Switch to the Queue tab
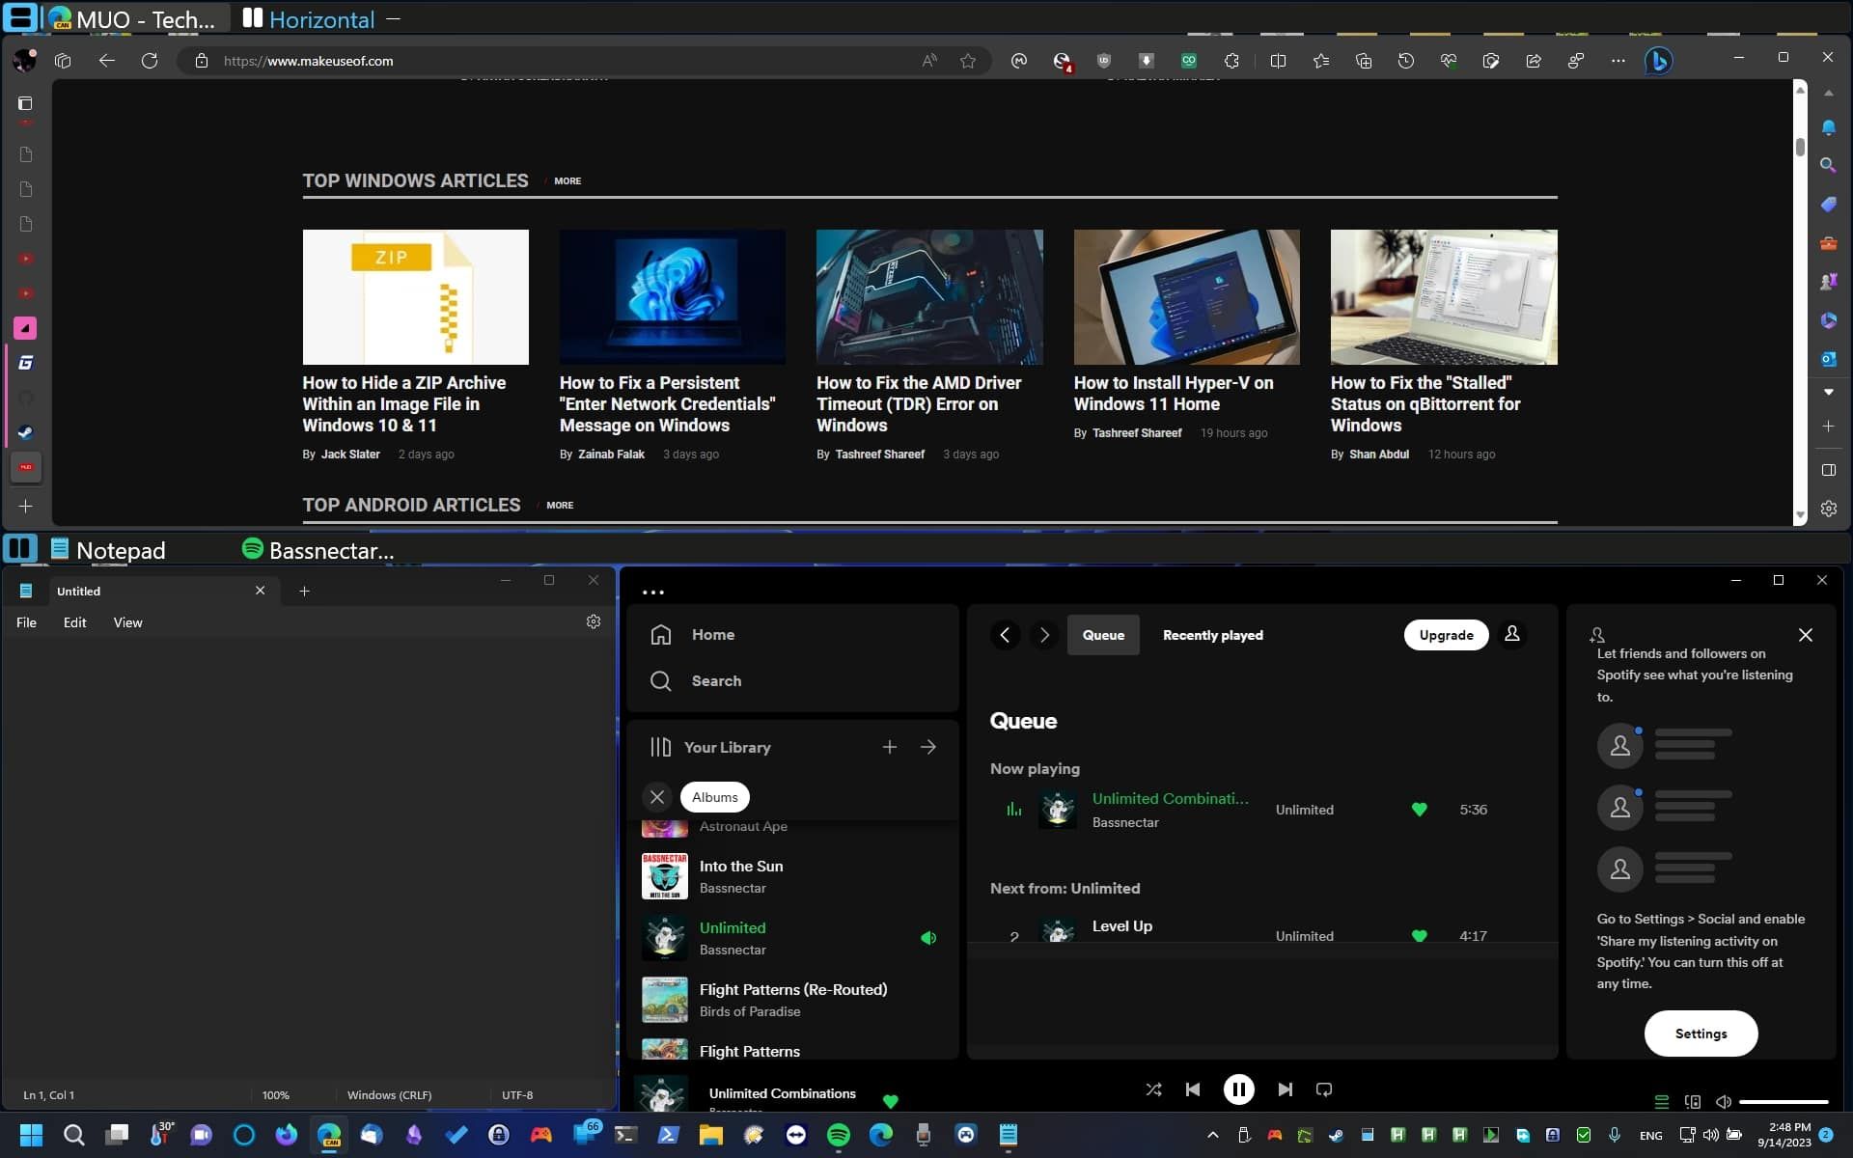Screen dimensions: 1853x1158 1102,634
